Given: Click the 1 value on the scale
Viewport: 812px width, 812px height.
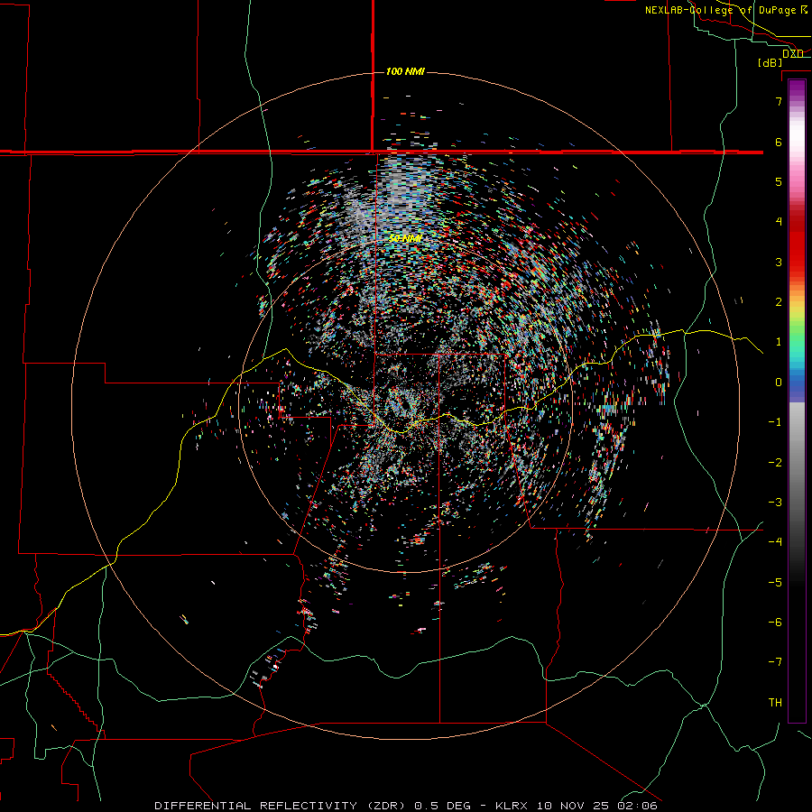Looking at the screenshot, I should [x=779, y=342].
